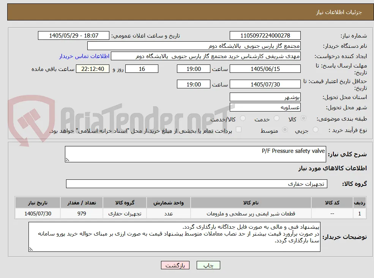The image size is (374, 278).
Task: Select the کالا/خدمت radio button
Action: point(243,118)
